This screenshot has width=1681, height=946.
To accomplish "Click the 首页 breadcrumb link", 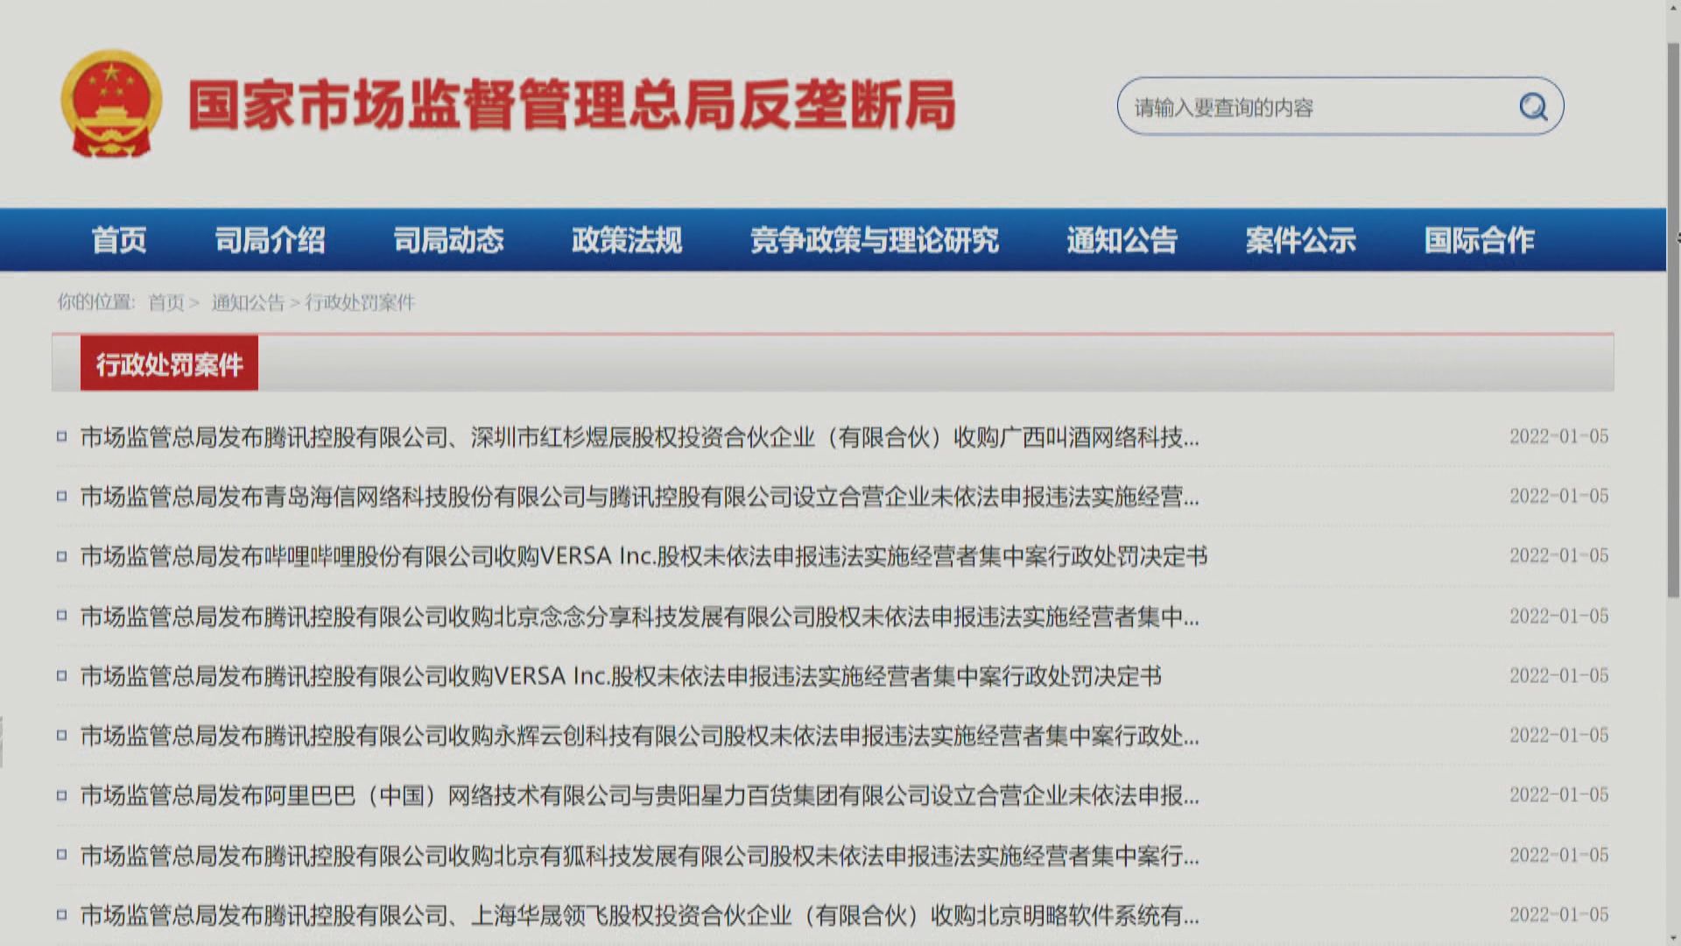I will (165, 303).
